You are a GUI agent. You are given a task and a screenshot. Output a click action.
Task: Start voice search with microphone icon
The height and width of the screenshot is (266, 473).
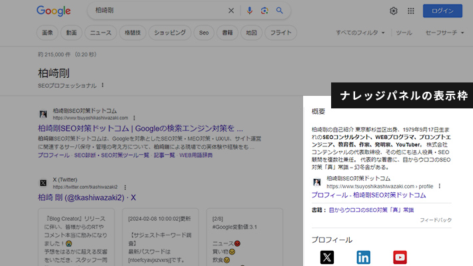(x=249, y=11)
